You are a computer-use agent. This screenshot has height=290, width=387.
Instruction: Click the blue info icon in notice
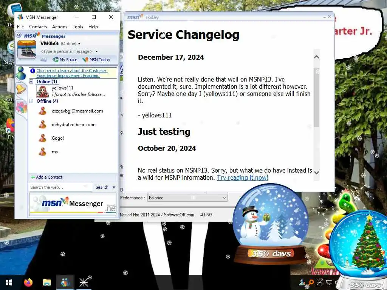33,71
